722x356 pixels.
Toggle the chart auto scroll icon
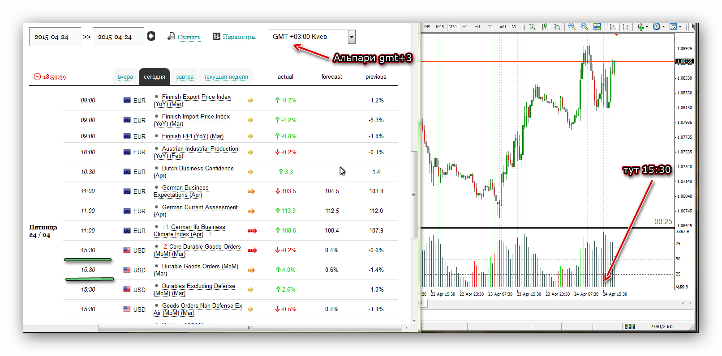coord(613,27)
